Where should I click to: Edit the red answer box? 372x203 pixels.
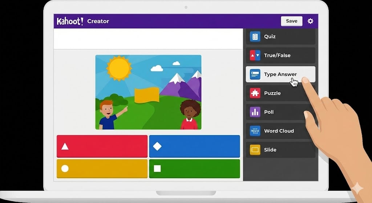pyautogui.click(x=102, y=146)
